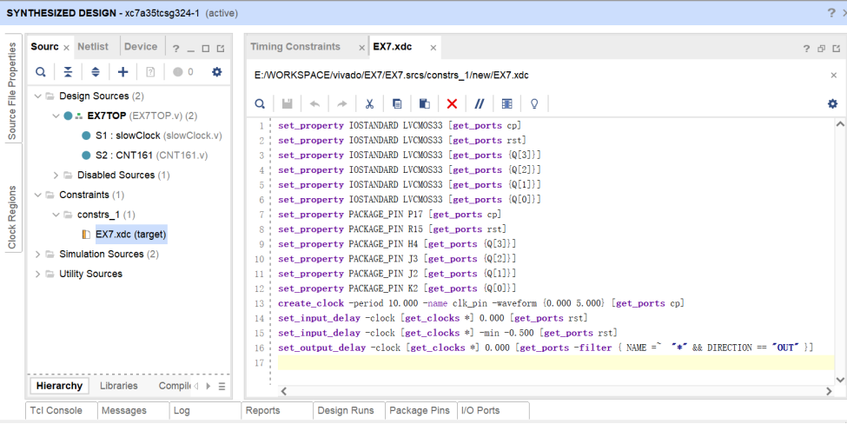Click Expand All in the Sources toolbar
Screen dimensions: 847x424
pos(96,72)
